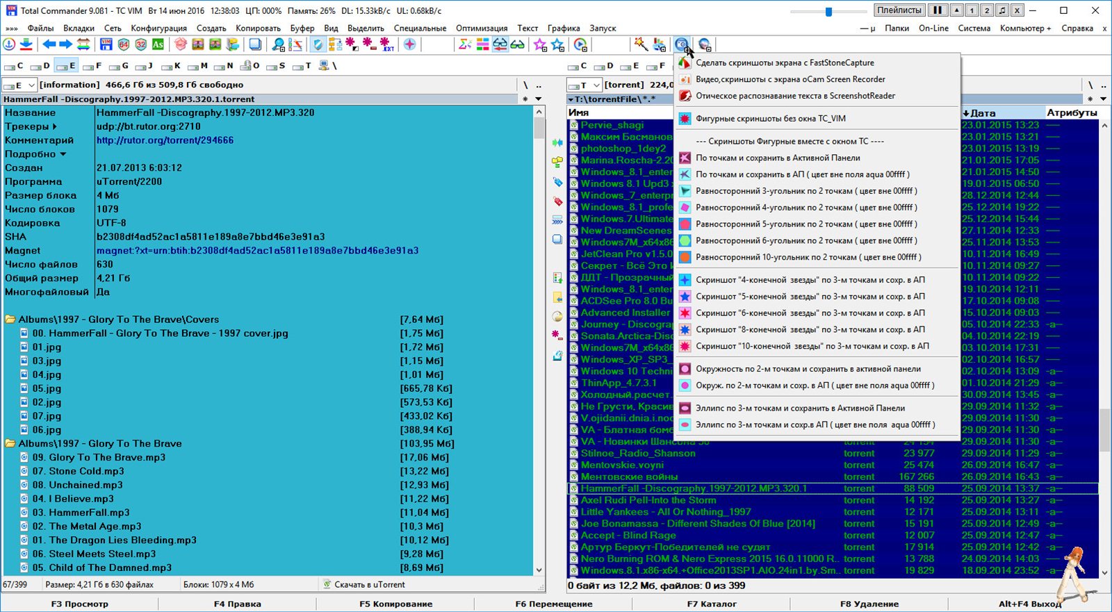Click the VIM floppy disk save icon
The image size is (1112, 612).
coord(106,44)
